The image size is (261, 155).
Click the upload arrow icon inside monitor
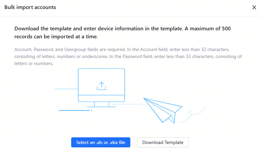point(101,86)
